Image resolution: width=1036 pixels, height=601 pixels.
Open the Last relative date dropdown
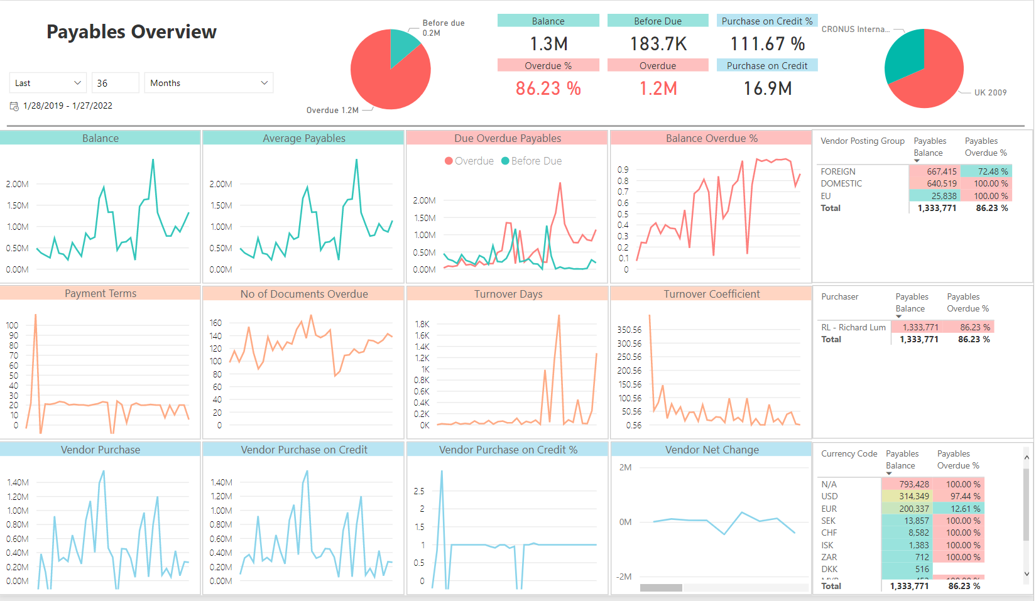click(48, 83)
